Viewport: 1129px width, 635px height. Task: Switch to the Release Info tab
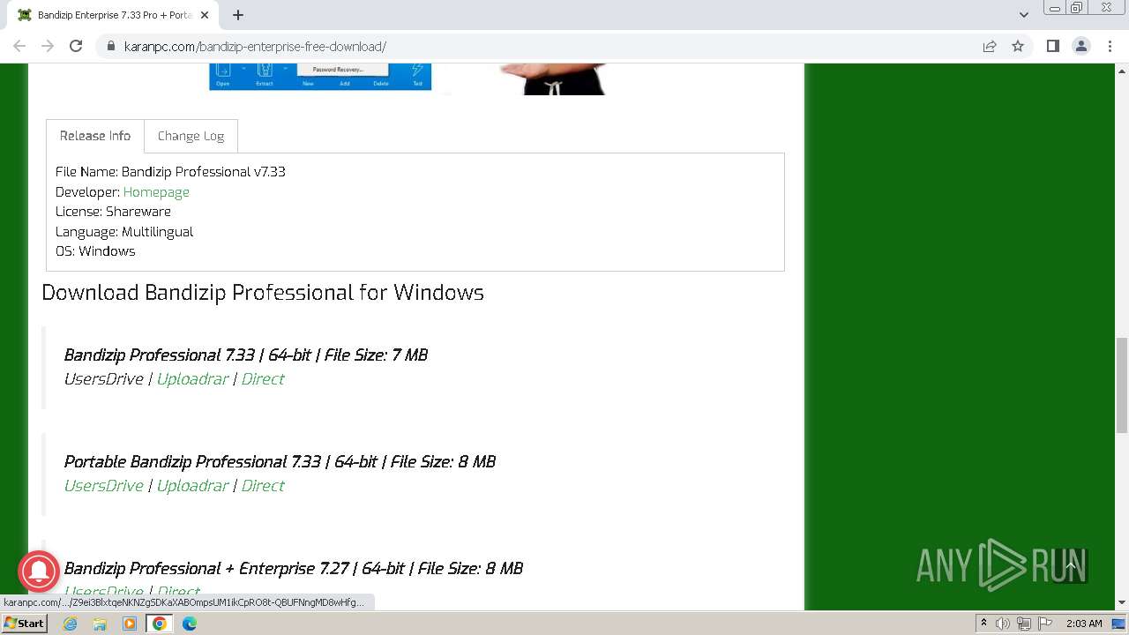pos(95,136)
